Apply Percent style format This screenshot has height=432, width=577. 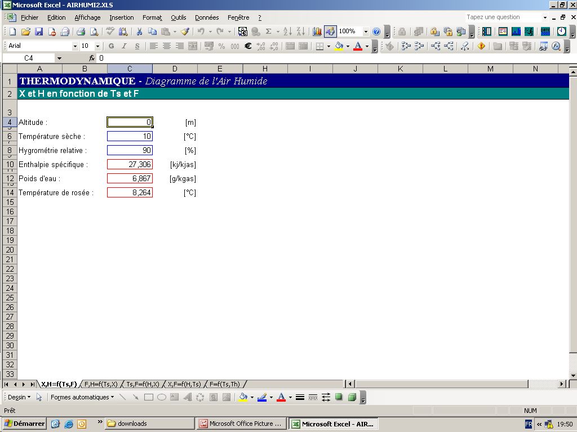pos(221,46)
